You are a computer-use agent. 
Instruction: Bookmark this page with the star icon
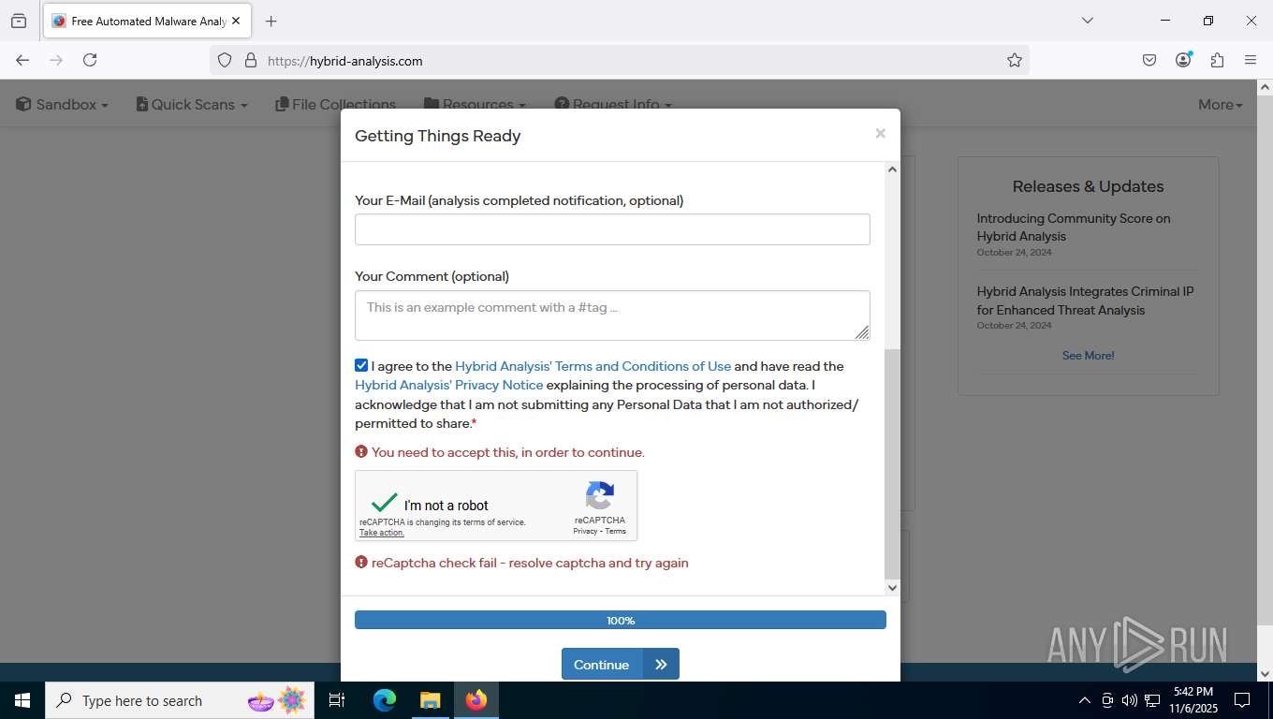click(x=1015, y=60)
